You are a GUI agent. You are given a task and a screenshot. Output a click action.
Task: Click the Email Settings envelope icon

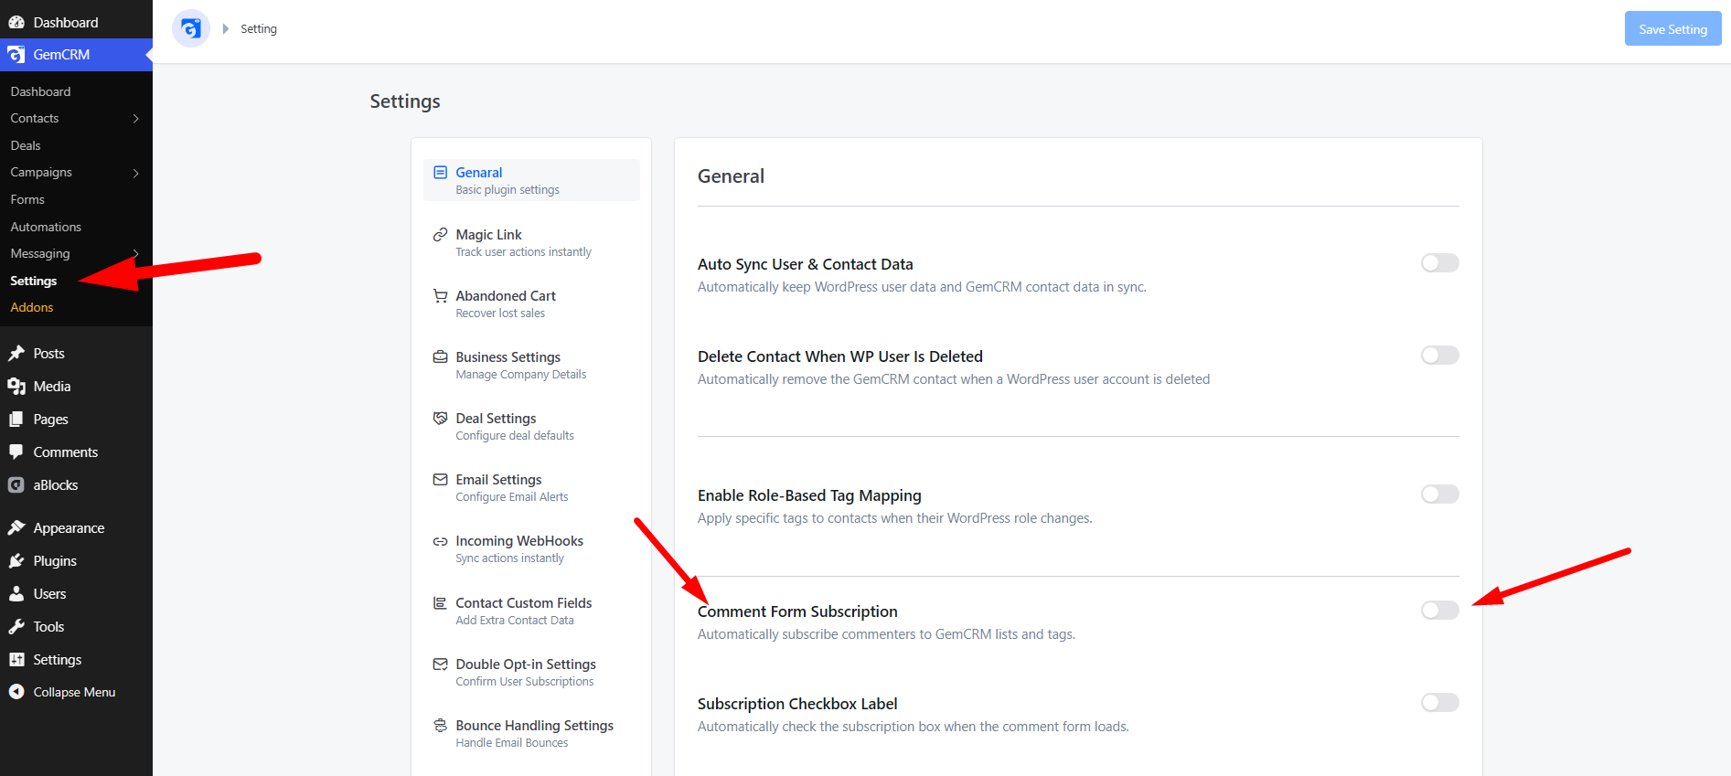coord(440,479)
